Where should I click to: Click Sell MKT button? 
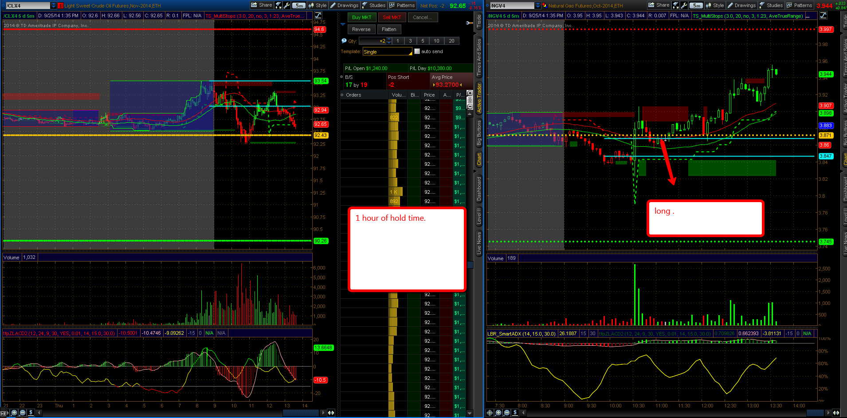(392, 17)
